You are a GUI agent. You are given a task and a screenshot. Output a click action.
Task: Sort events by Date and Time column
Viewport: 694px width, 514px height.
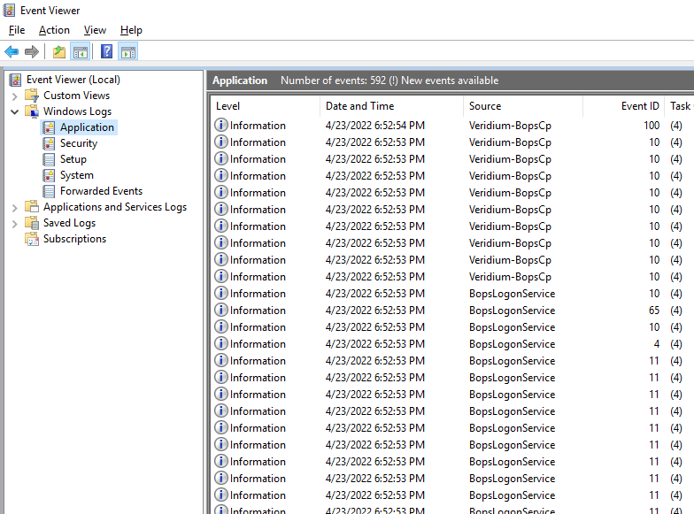point(359,106)
